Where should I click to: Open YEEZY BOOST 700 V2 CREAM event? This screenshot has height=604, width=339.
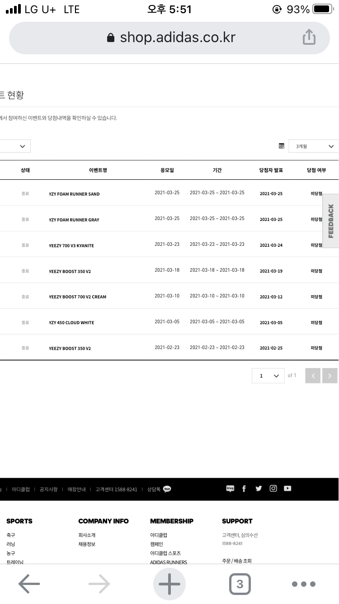pyautogui.click(x=78, y=297)
